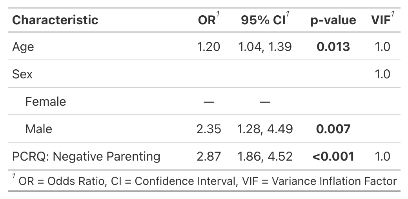Click the abbreviations footnote text
The height and width of the screenshot is (199, 408).
pos(207,181)
